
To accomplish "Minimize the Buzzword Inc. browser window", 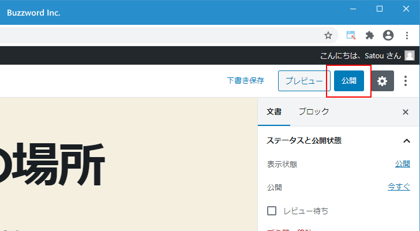I will [x=353, y=9].
